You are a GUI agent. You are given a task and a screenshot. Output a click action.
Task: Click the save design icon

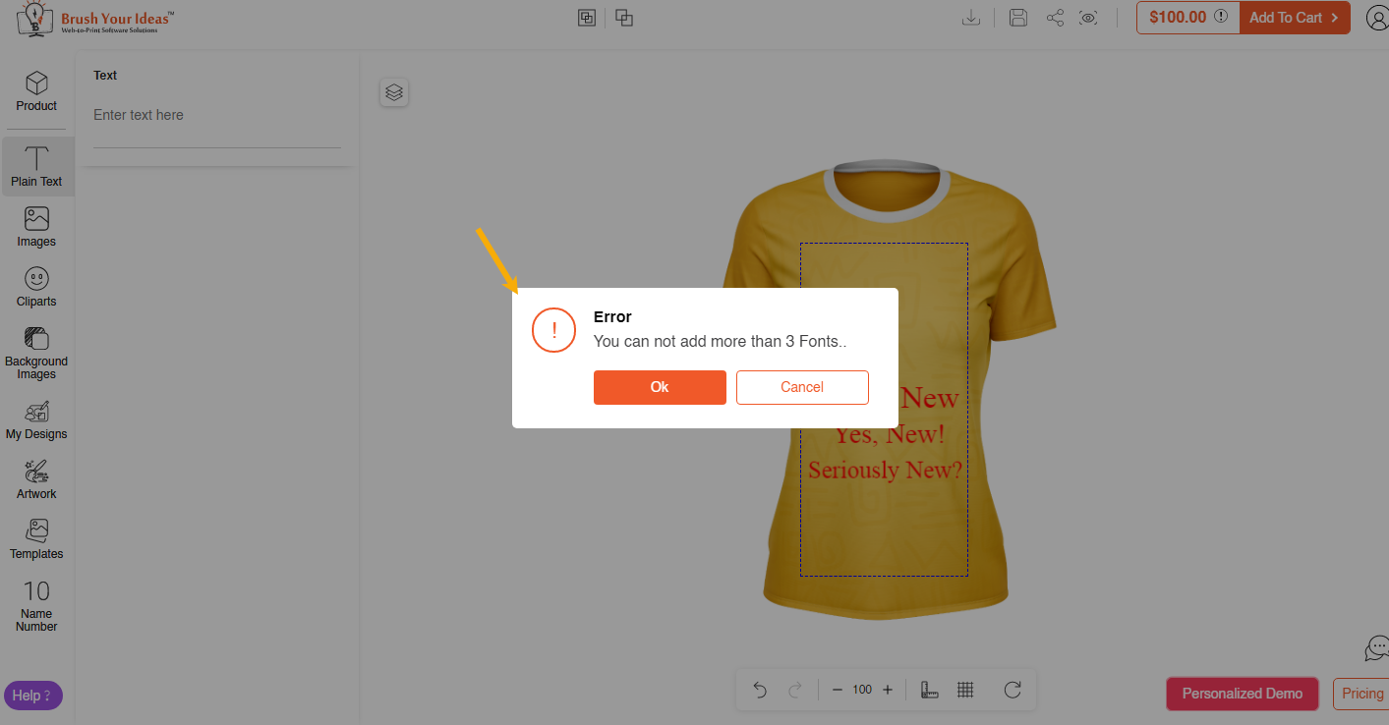tap(1017, 17)
